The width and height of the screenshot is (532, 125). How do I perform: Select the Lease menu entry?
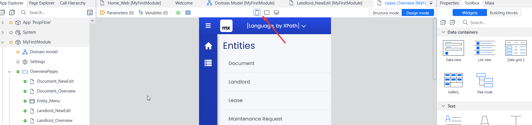tap(236, 100)
